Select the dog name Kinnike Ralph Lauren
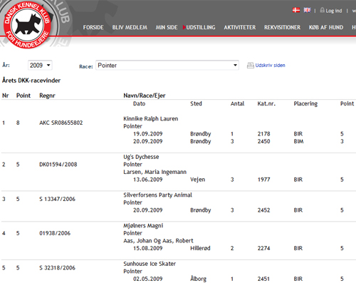356x283 pixels. (x=151, y=118)
